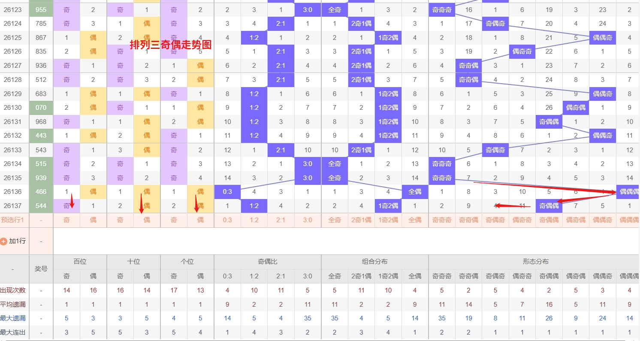Click the 组合分布 column group header
Screen dimensions: 640x341
375,262
